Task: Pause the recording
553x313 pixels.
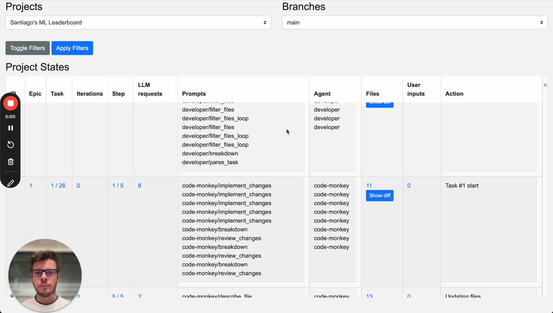Action: point(10,128)
